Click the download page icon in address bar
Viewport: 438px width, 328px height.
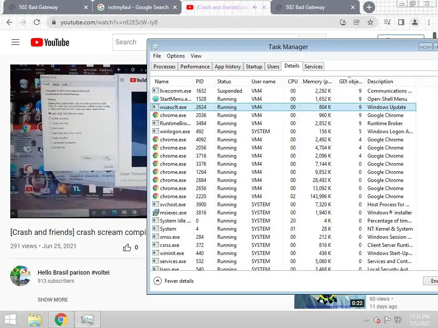coord(343,22)
